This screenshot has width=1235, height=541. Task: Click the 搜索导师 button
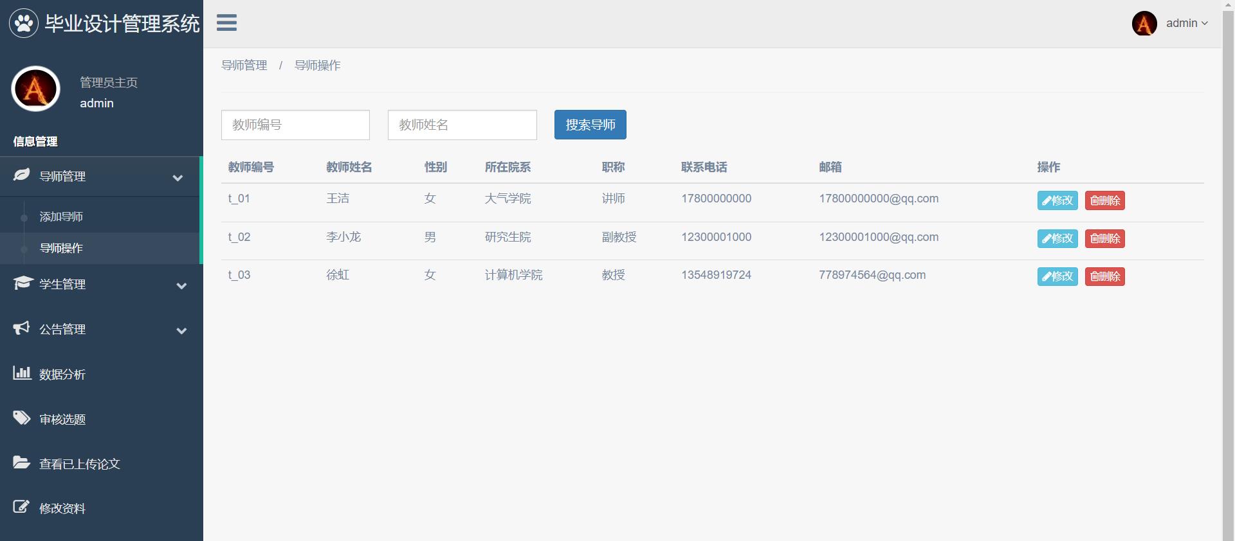click(x=590, y=125)
